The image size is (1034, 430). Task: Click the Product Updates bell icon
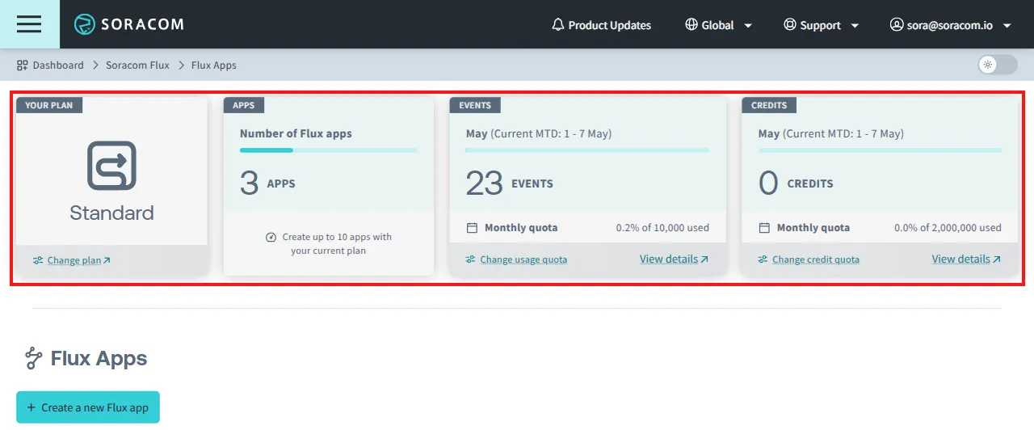(x=557, y=25)
